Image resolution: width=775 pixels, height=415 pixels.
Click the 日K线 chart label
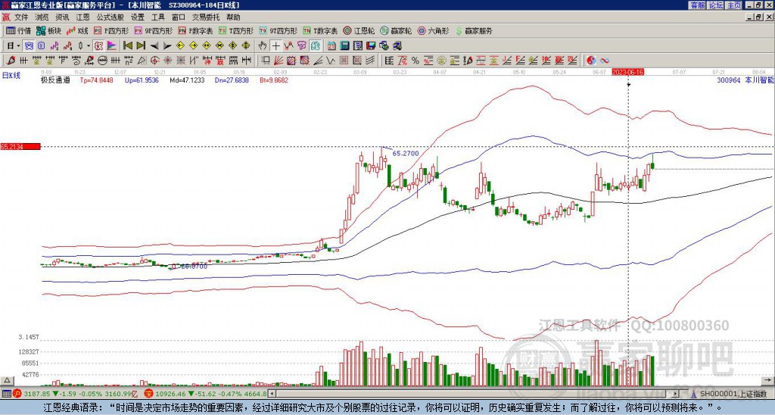click(11, 76)
